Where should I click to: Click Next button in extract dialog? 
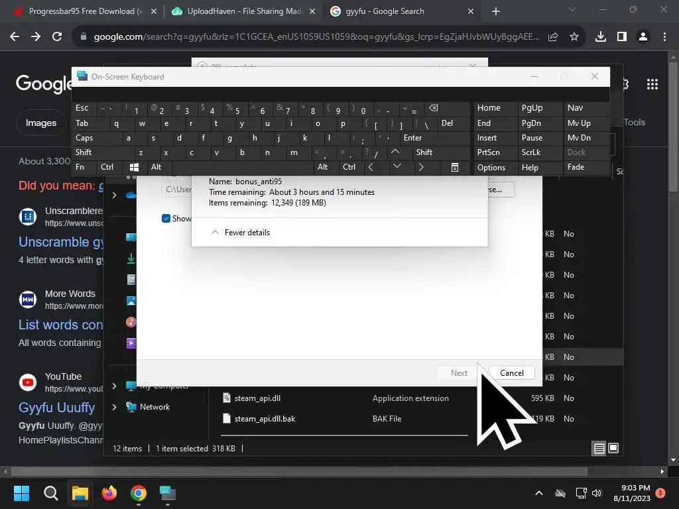[459, 373]
